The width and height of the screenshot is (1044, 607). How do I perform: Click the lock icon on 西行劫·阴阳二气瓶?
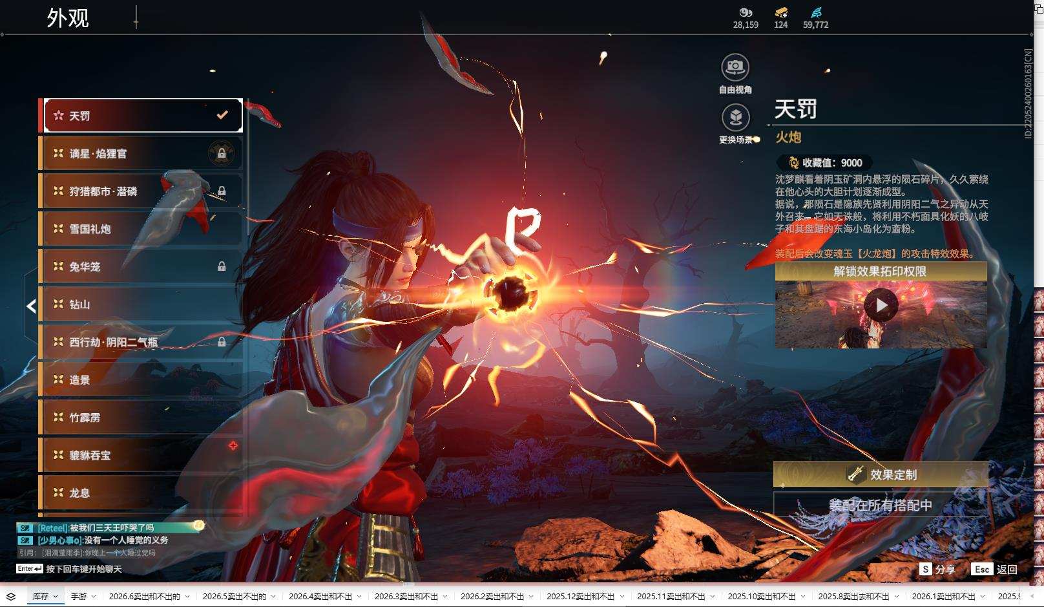click(x=222, y=342)
